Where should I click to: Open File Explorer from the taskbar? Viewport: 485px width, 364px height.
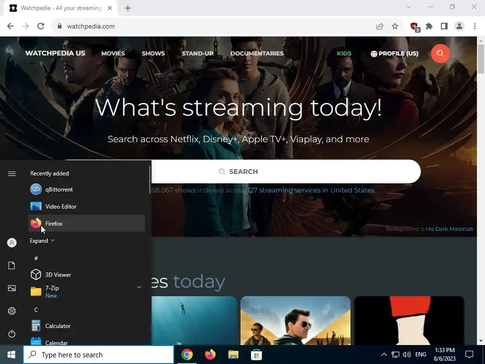pyautogui.click(x=233, y=355)
